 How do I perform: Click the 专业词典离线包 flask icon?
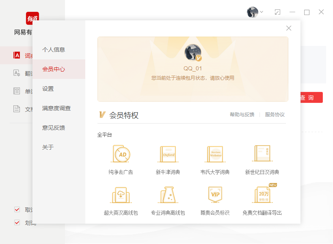[168, 195]
